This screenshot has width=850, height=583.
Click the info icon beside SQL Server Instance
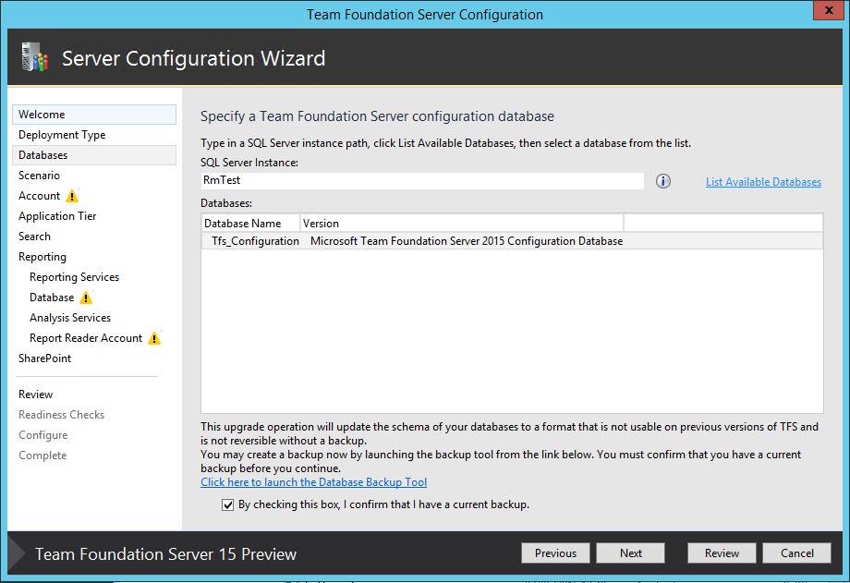coord(663,181)
